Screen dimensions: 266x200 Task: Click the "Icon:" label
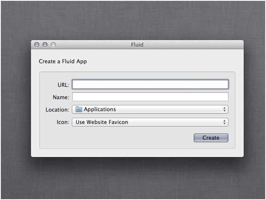tap(63, 122)
